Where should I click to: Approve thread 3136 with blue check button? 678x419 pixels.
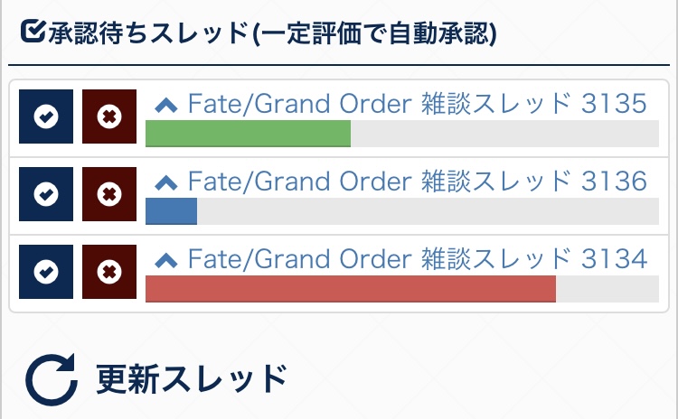coord(46,194)
